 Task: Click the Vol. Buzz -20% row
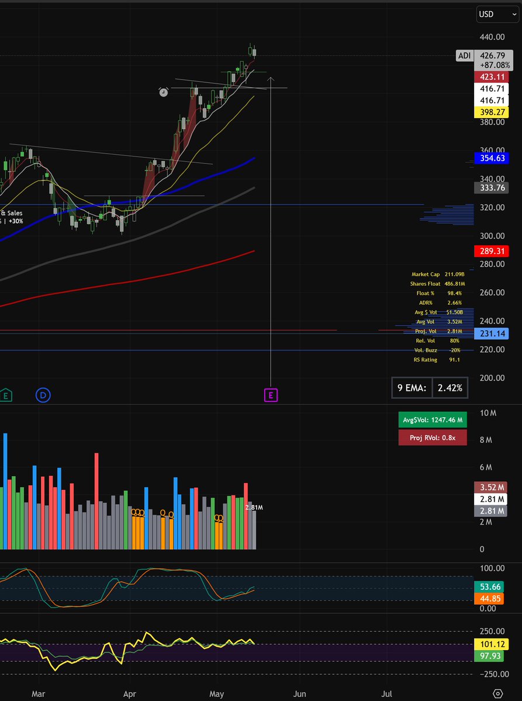437,350
